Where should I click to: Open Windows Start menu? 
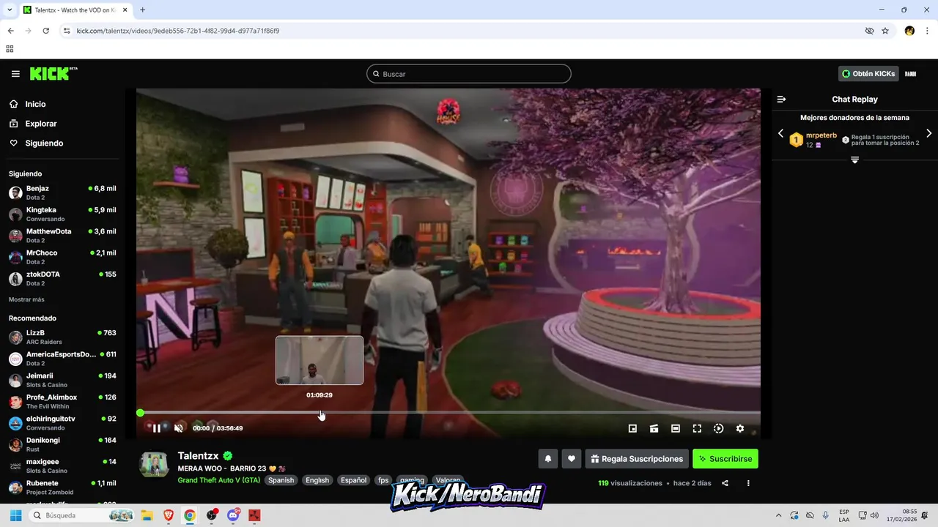tap(15, 515)
